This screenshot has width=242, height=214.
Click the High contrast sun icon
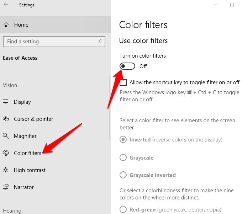6,170
